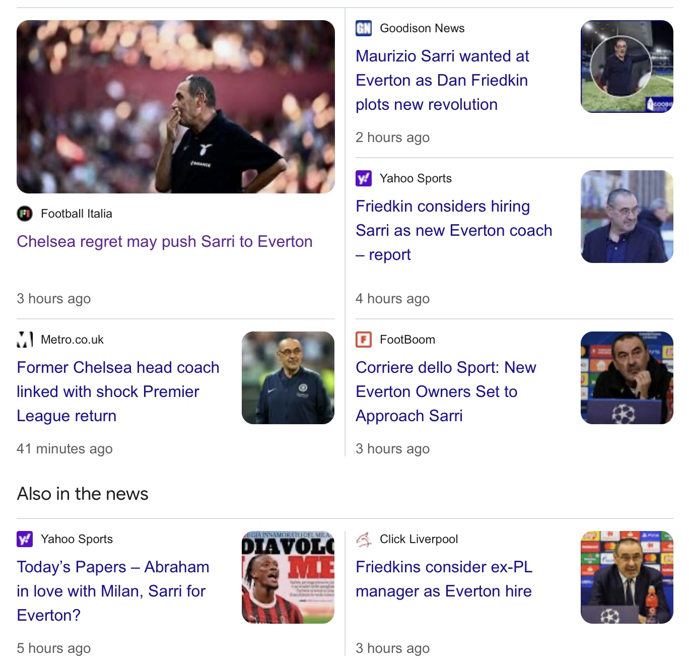Click the Goodison News article thumbnail
Screen dimensions: 689x662
tap(627, 67)
